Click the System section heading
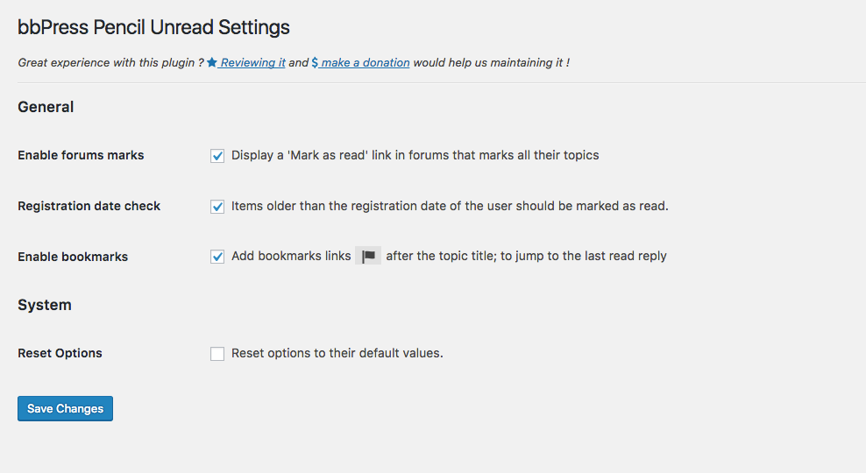 (45, 305)
